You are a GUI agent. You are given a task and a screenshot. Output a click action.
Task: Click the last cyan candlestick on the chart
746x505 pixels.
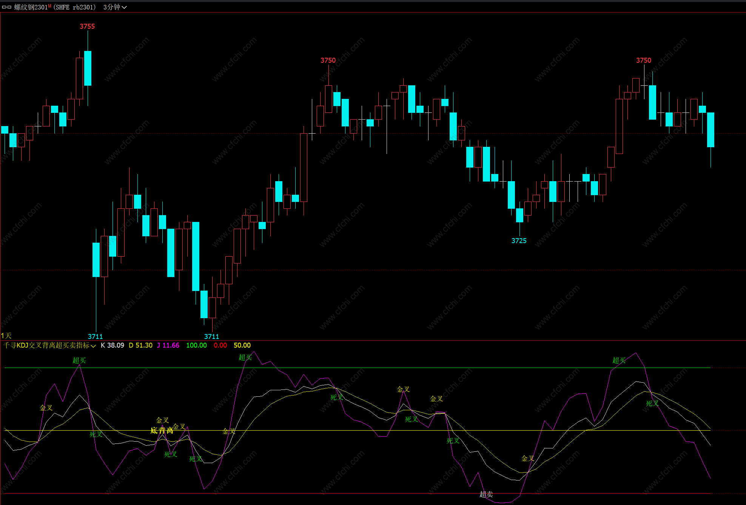click(711, 129)
